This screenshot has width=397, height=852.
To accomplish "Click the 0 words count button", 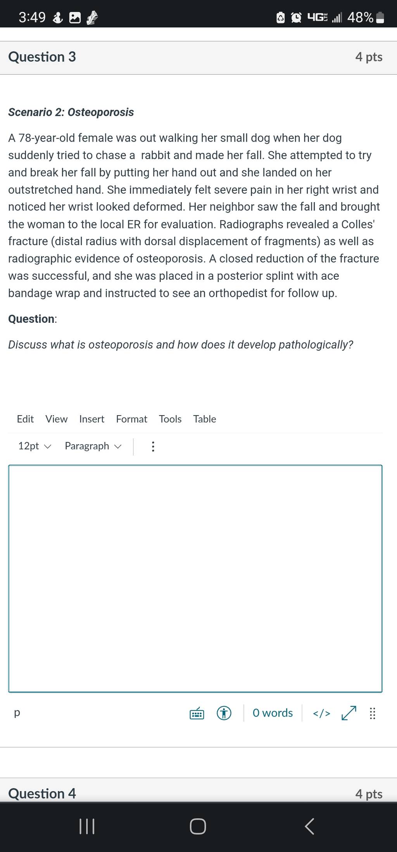I will [273, 713].
